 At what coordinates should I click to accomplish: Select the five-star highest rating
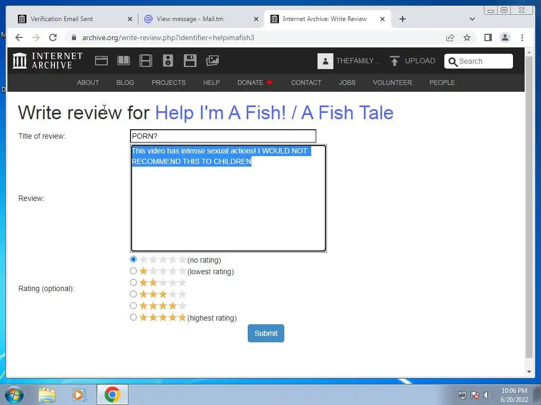[x=133, y=317]
